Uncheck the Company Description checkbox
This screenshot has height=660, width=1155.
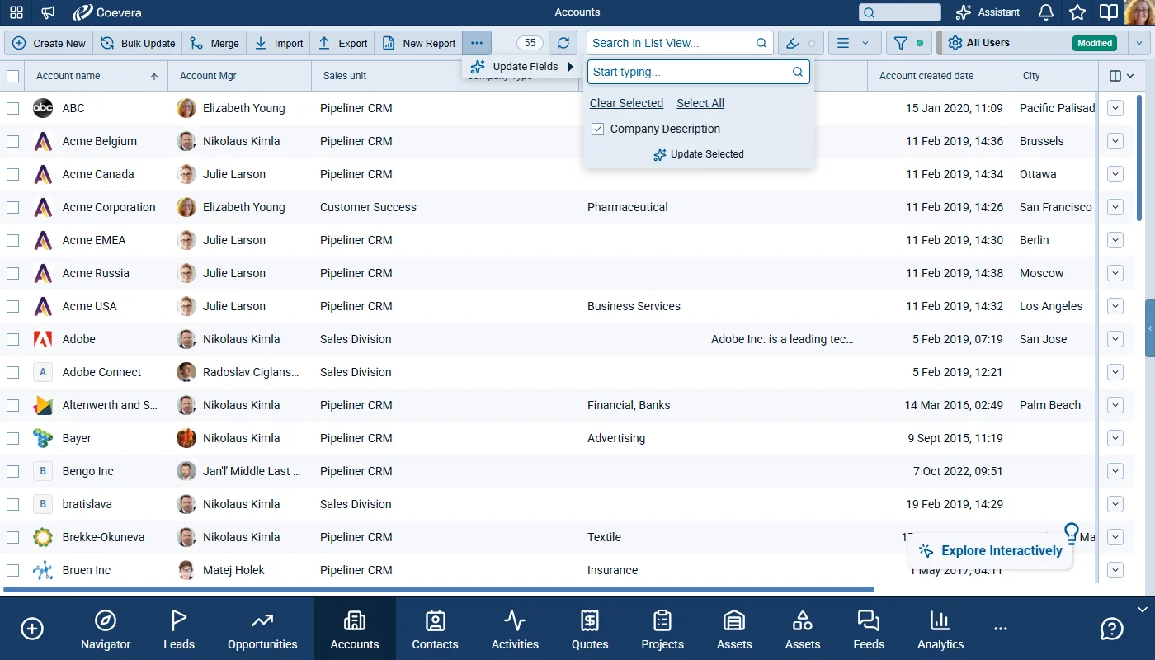[x=598, y=129]
